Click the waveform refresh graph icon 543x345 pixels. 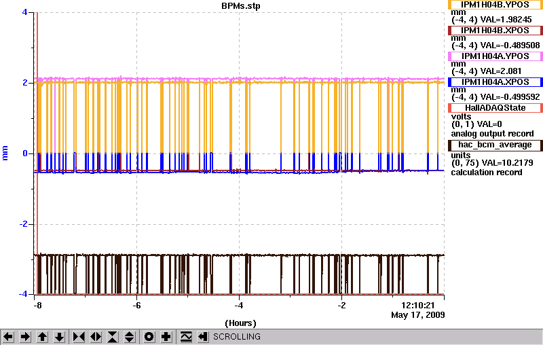click(186, 337)
